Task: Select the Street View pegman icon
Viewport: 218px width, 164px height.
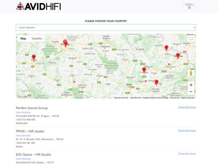Action: click(x=191, y=73)
